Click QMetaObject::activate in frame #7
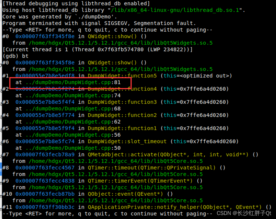The width and height of the screenshot is (276, 219). (x=168, y=155)
